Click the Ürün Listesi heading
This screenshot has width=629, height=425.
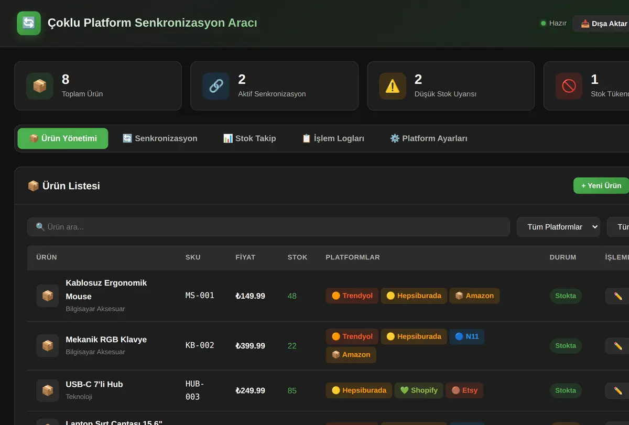click(63, 186)
